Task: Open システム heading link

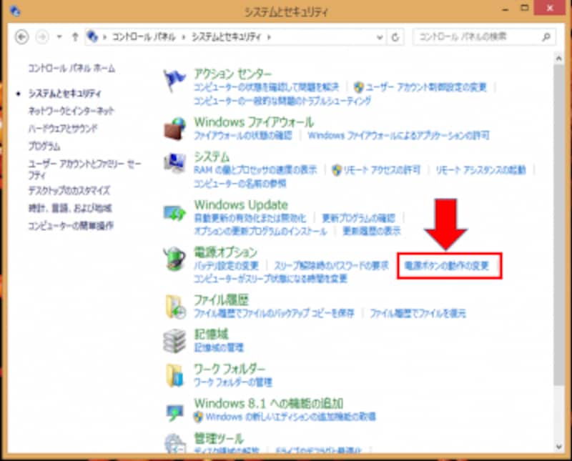Action: 212,157
